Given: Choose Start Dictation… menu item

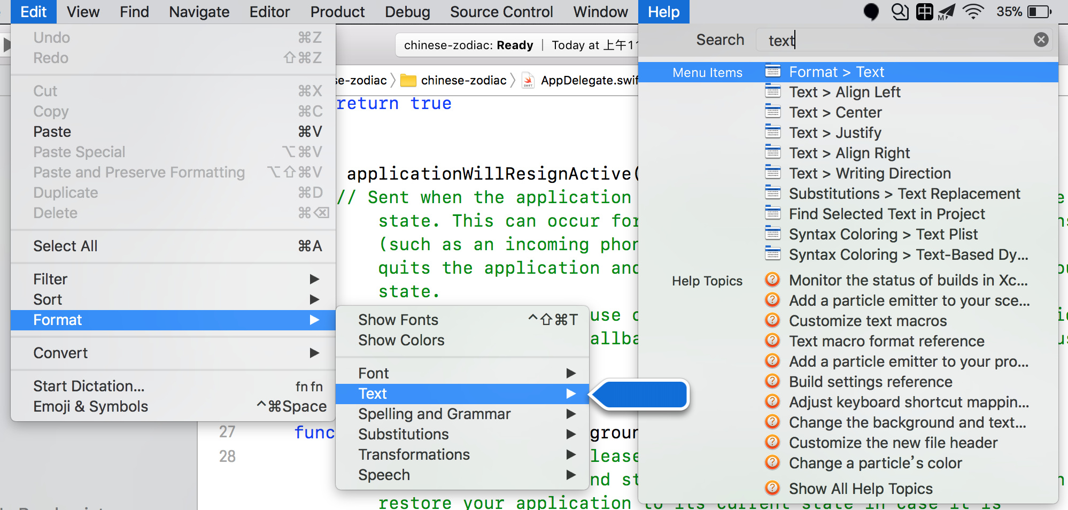Looking at the screenshot, I should (x=173, y=386).
